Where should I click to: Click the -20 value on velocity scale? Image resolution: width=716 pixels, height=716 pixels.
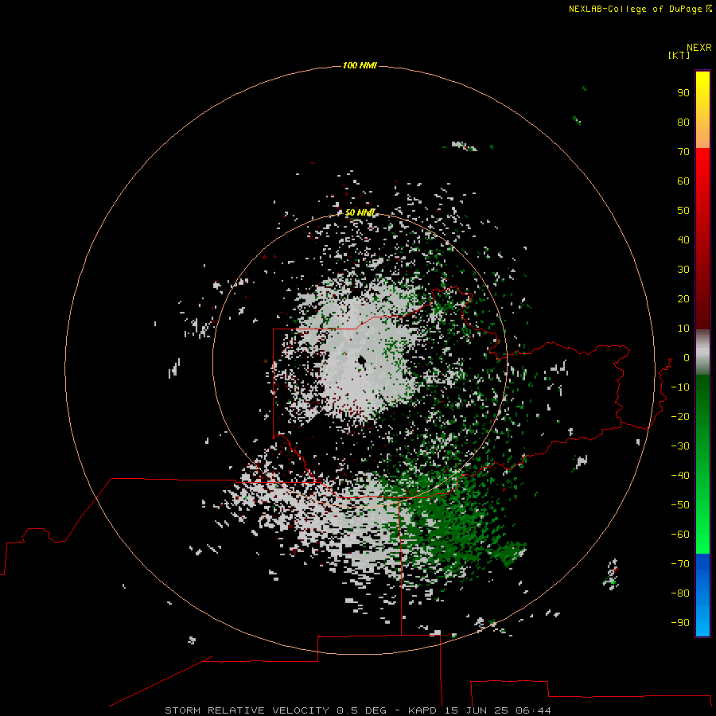pyautogui.click(x=680, y=416)
